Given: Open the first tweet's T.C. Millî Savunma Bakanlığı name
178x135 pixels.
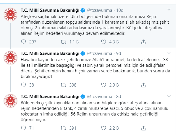Looking at the screenshot, I should tap(50, 10).
